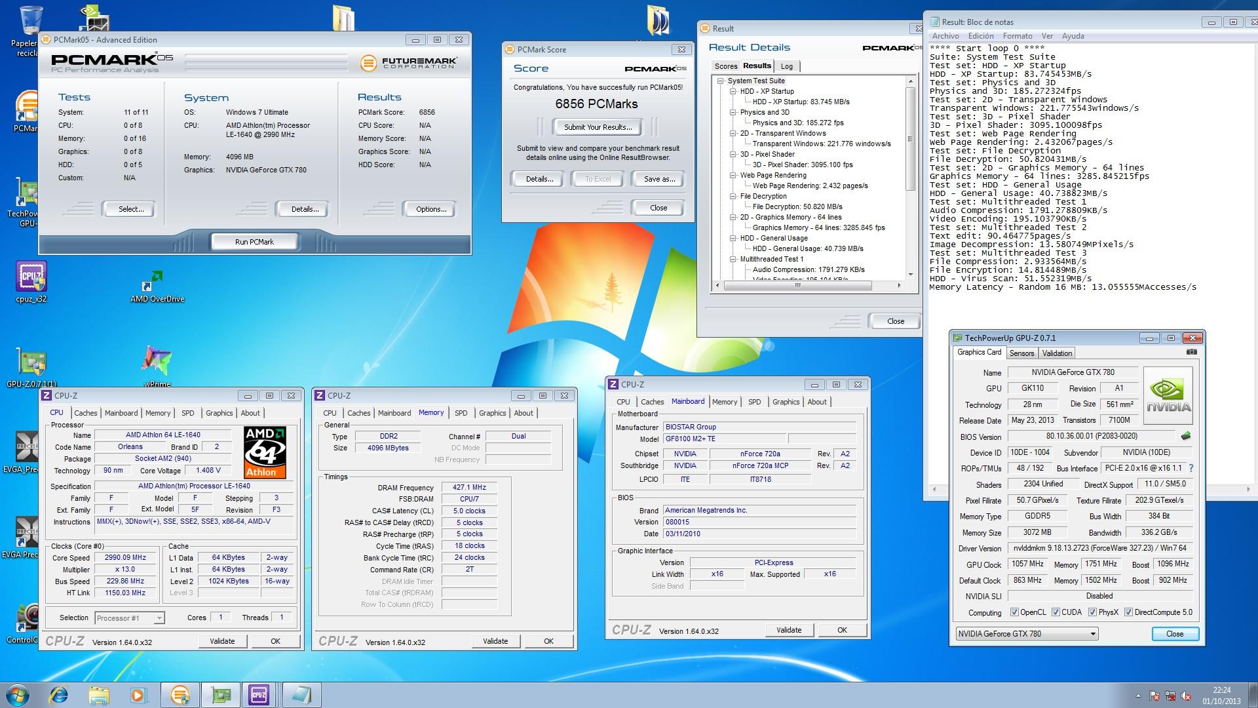Open the Archivo menu in Notepad
Image resolution: width=1258 pixels, height=708 pixels.
point(945,36)
